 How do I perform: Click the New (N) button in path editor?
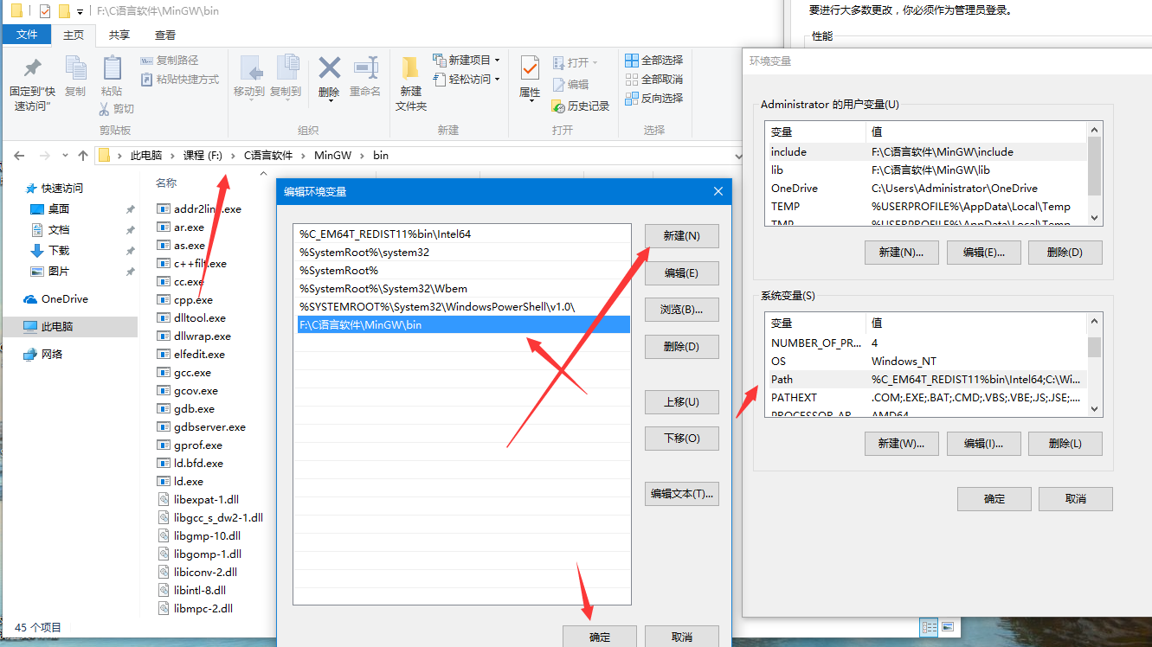click(x=681, y=236)
